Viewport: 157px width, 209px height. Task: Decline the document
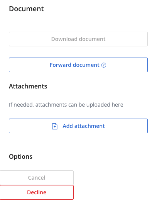37,192
